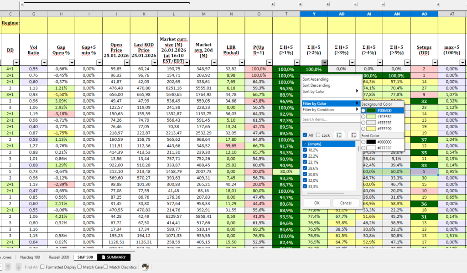Viewport: 467px width, 273px height.
Task: Expand column group above column T
Action: (273, 4)
